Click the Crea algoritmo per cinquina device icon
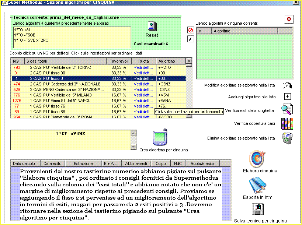The height and width of the screenshot is (225, 302). coord(160,137)
